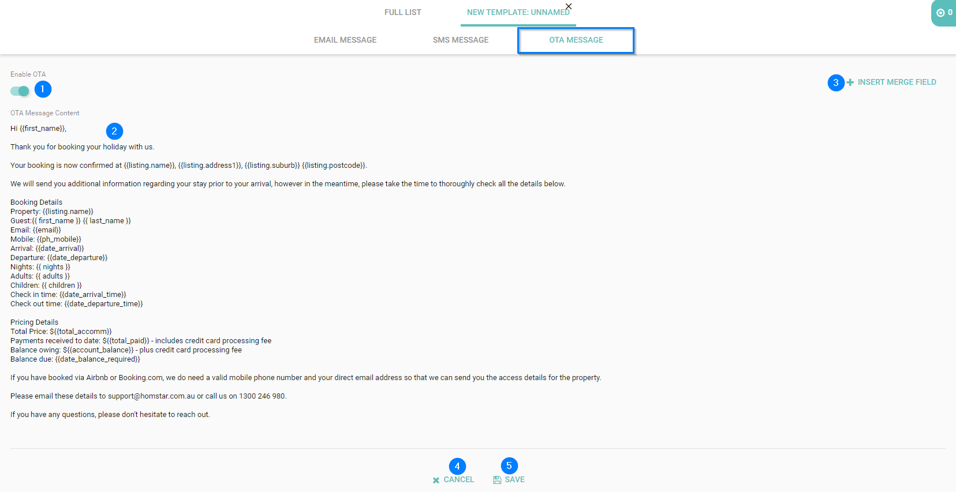Viewport: 956px width, 492px height.
Task: Select the OTA Message tab
Action: point(576,40)
